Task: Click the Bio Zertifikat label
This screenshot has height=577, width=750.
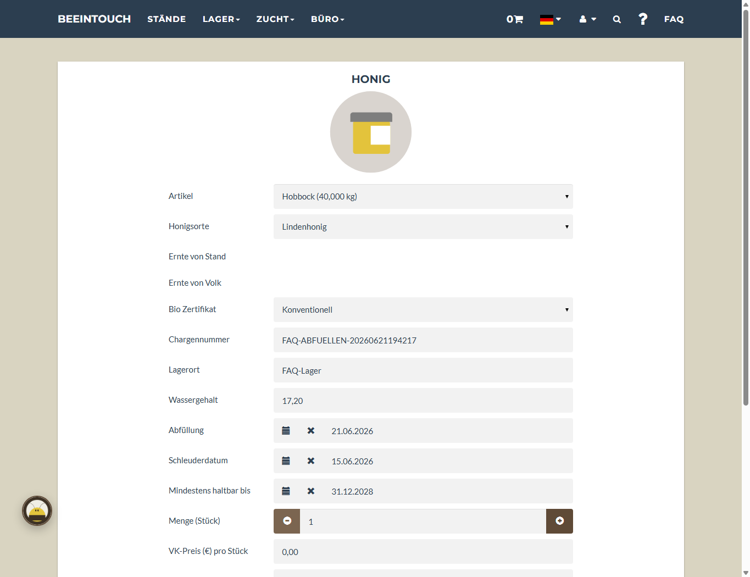Action: point(192,309)
